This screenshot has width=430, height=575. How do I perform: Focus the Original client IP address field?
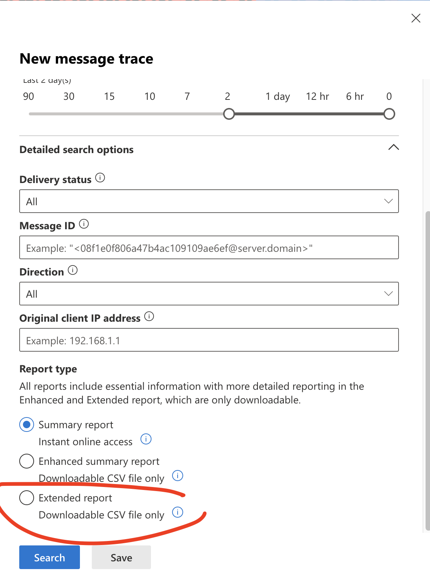[x=209, y=340]
